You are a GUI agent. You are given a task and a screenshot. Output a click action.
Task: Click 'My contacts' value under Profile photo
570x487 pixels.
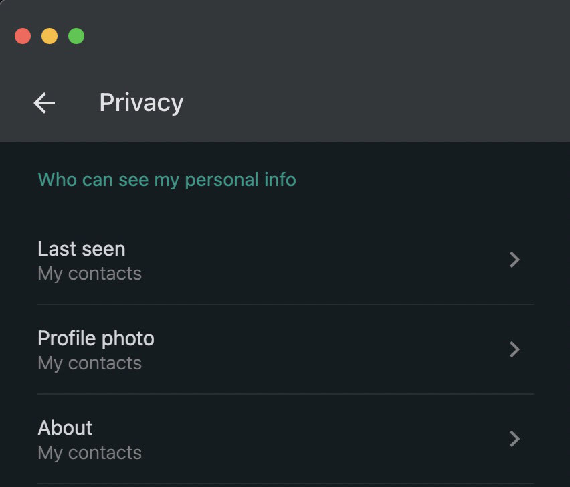tap(90, 363)
